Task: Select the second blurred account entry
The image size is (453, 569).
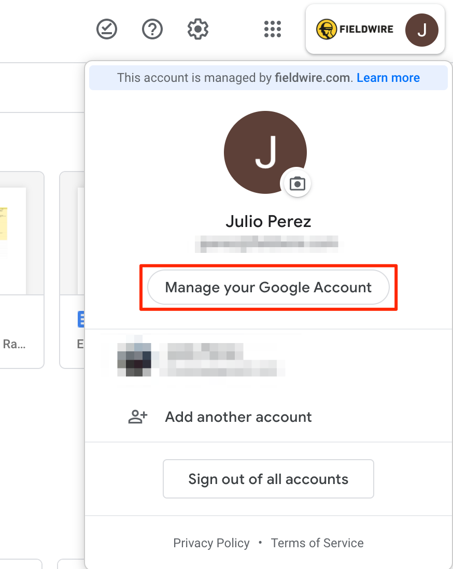Action: point(268,360)
